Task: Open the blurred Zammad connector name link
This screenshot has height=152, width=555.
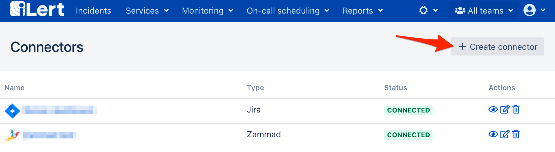Action: (50, 135)
